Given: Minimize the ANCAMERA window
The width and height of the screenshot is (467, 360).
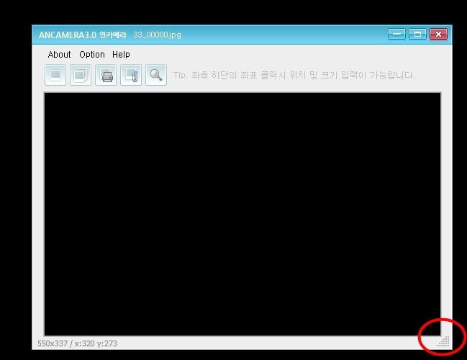Looking at the screenshot, I should (x=396, y=35).
